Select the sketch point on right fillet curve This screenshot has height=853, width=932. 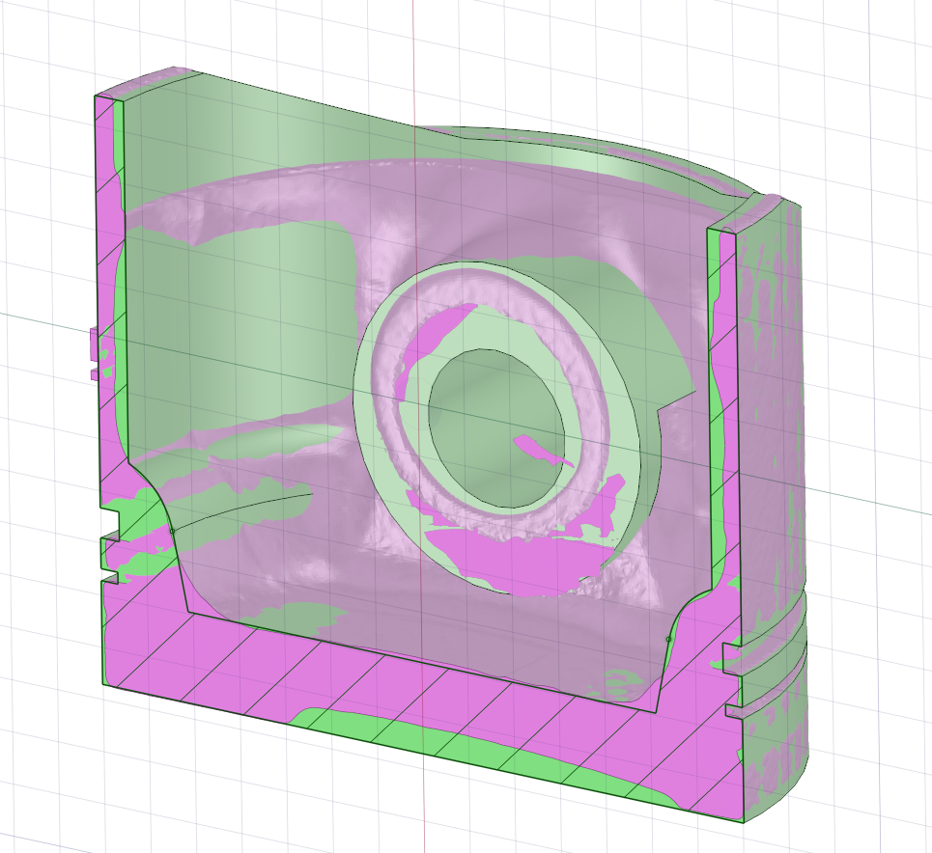click(x=668, y=639)
